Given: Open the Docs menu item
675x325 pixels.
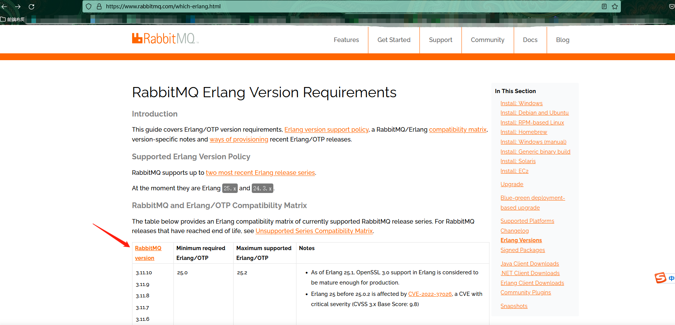Looking at the screenshot, I should pyautogui.click(x=530, y=40).
